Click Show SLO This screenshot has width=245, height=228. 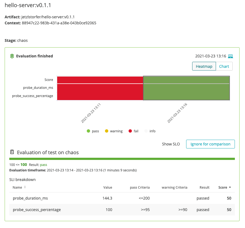tap(171, 144)
